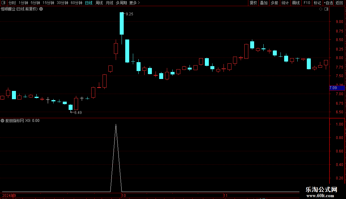Select the 15分钟 period
The width and height of the screenshot is (346, 199).
pos(48,3)
